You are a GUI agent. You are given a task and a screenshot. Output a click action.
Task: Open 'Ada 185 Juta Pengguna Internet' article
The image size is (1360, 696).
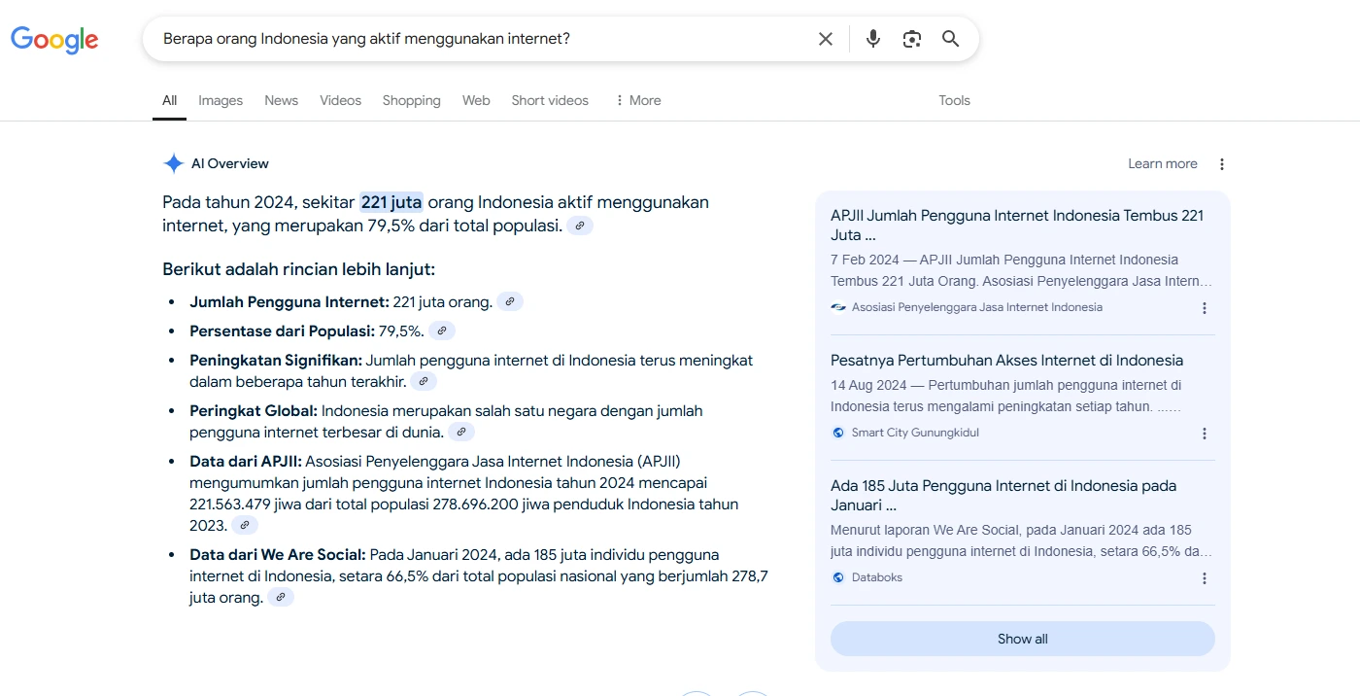1003,495
